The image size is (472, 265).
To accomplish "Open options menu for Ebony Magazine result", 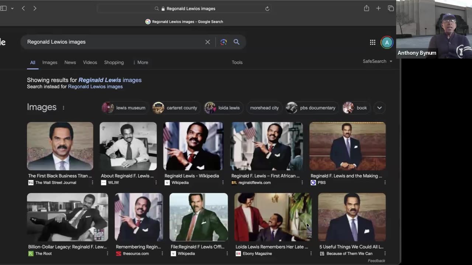I will [x=311, y=254].
